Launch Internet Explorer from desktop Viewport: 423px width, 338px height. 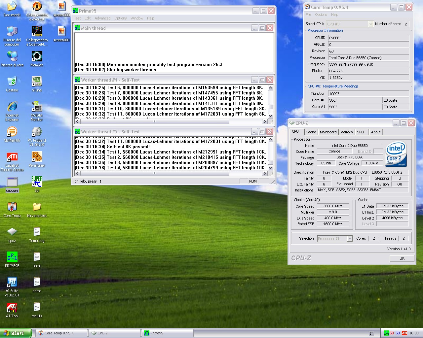click(12, 111)
